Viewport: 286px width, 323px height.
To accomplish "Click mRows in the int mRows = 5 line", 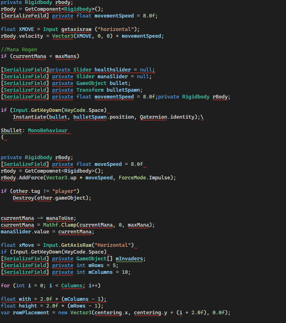I will 96,265.
